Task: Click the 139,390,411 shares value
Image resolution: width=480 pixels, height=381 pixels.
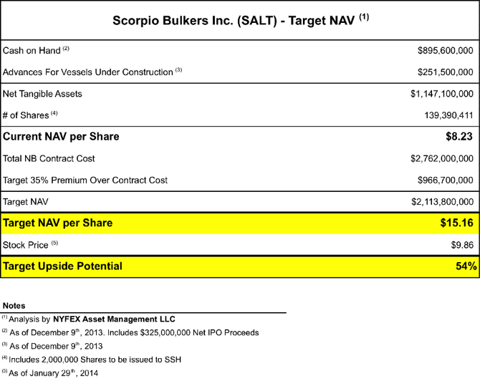Action: [x=448, y=115]
